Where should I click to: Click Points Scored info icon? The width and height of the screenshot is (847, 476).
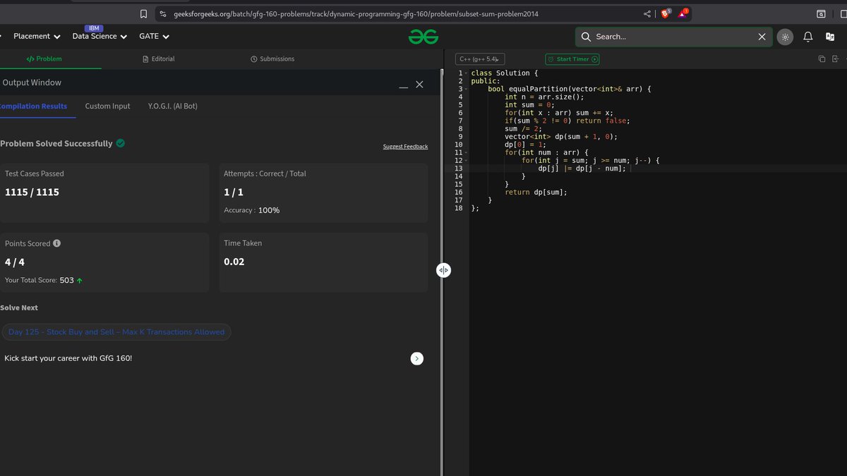[56, 243]
